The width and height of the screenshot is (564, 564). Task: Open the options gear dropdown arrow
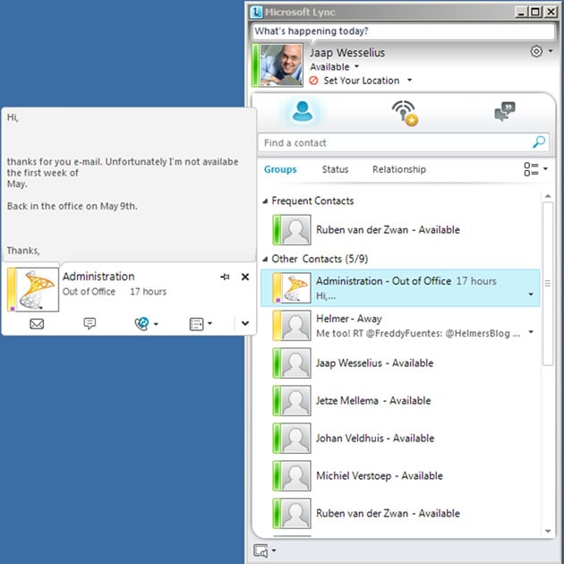pos(551,51)
